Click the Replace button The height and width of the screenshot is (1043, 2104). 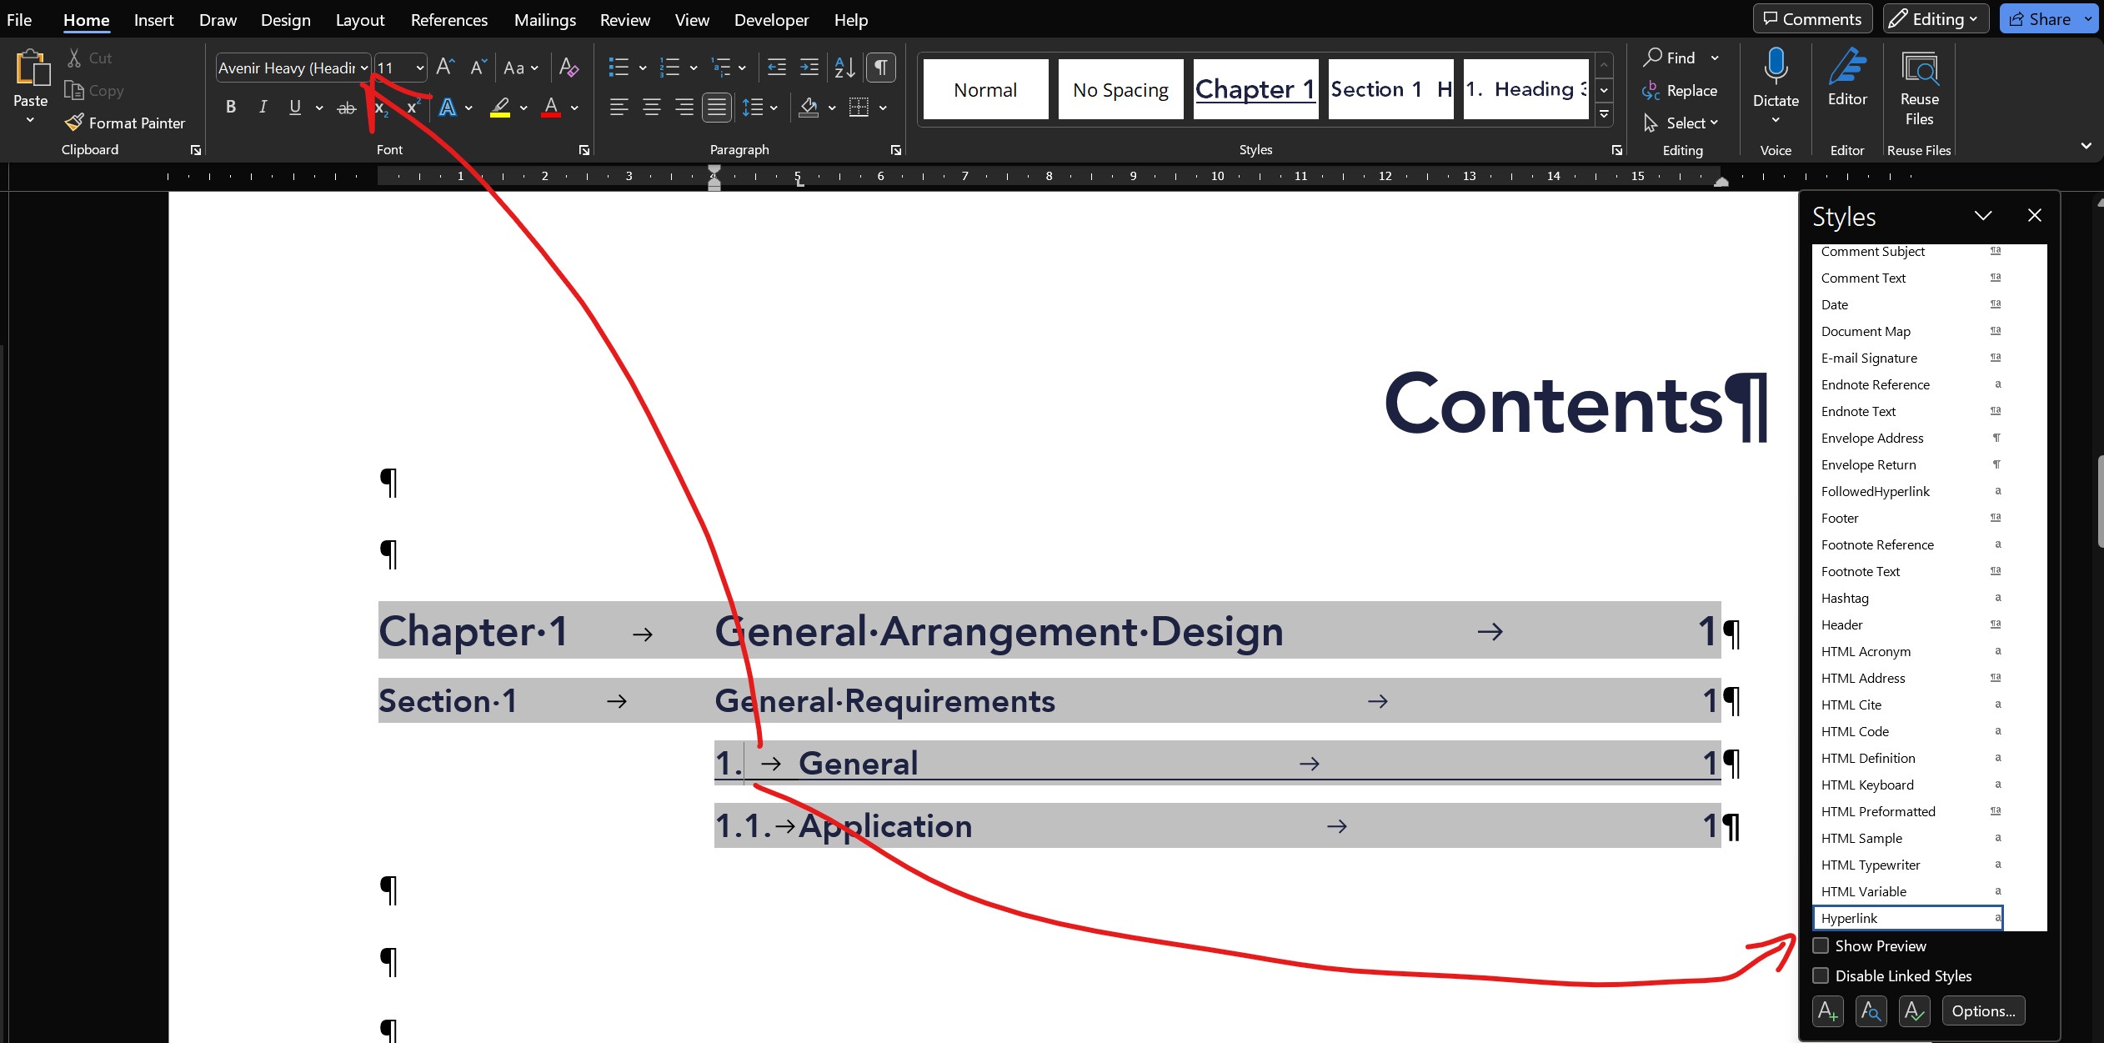click(x=1680, y=90)
